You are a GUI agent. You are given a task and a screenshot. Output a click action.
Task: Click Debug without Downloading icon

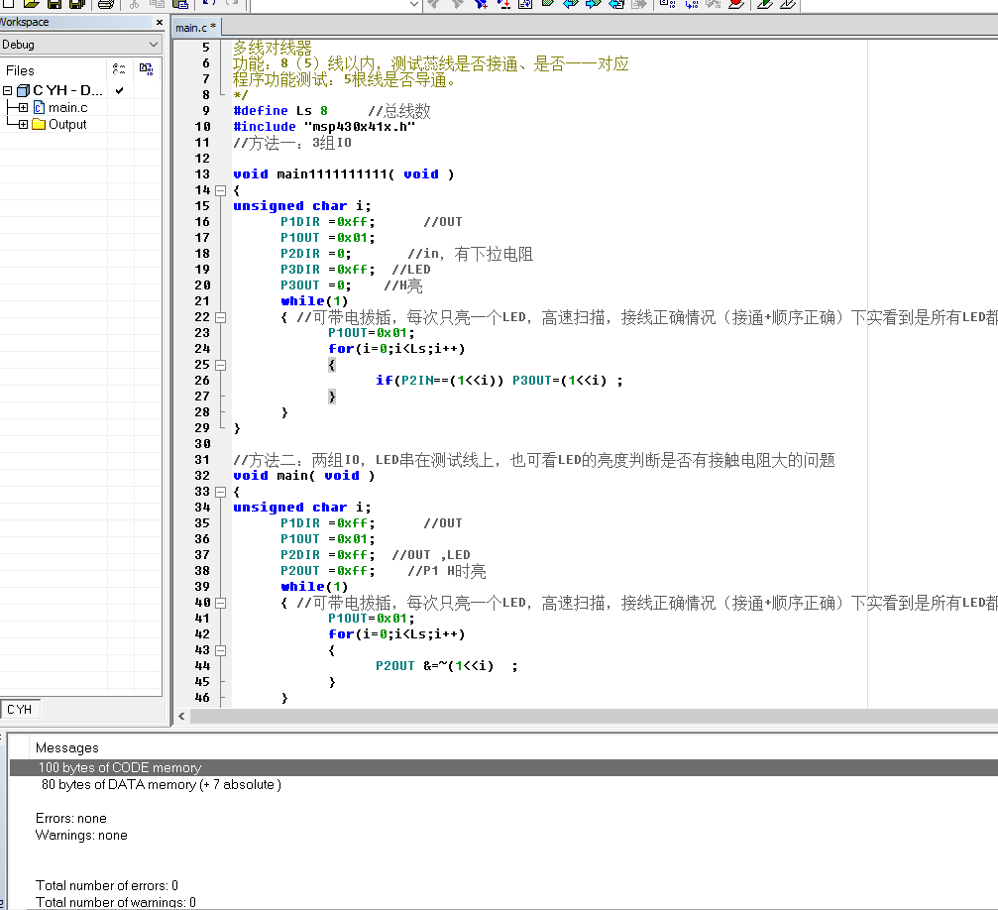pyautogui.click(x=788, y=4)
